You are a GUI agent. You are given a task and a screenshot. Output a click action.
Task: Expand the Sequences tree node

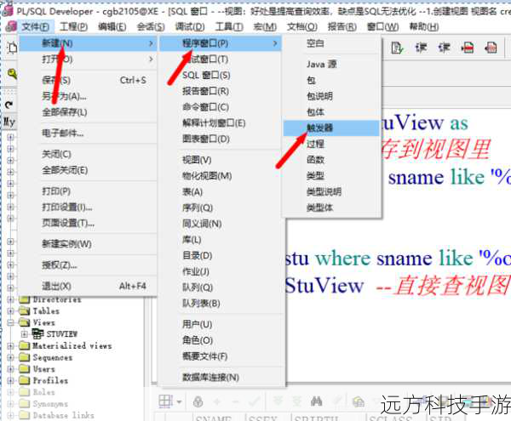(x=10, y=357)
